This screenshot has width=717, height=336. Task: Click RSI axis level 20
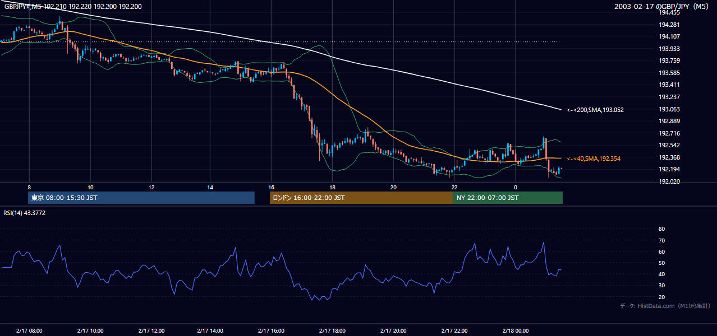tap(661, 297)
